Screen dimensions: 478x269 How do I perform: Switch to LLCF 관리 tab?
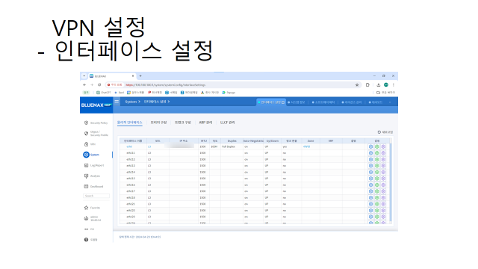[227, 123]
